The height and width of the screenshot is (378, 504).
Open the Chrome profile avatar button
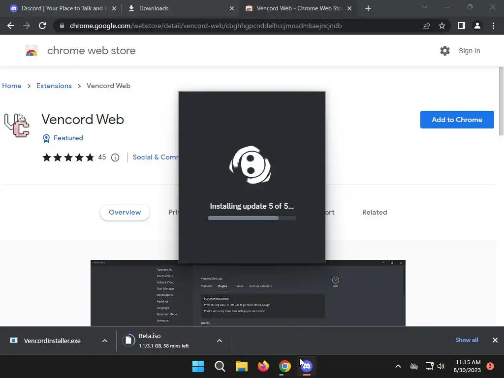477,26
